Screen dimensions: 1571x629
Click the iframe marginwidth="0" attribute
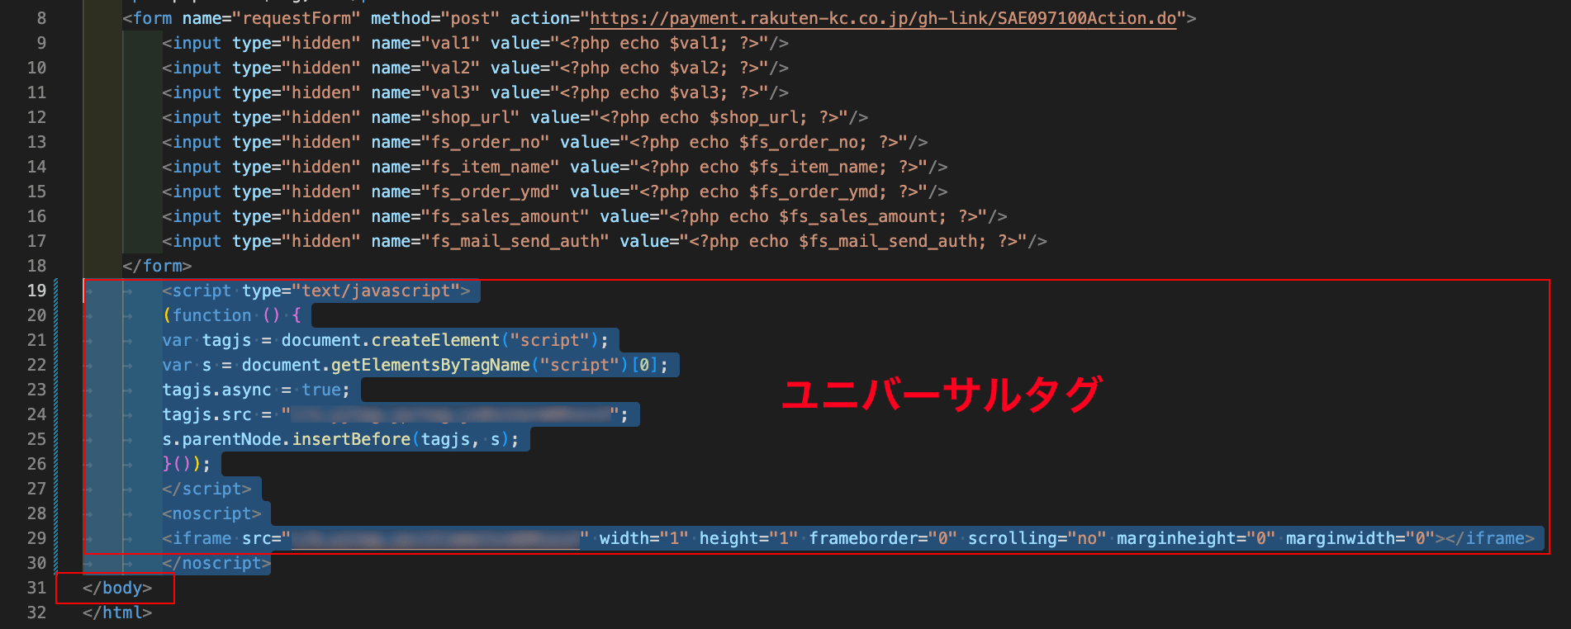tap(1360, 538)
